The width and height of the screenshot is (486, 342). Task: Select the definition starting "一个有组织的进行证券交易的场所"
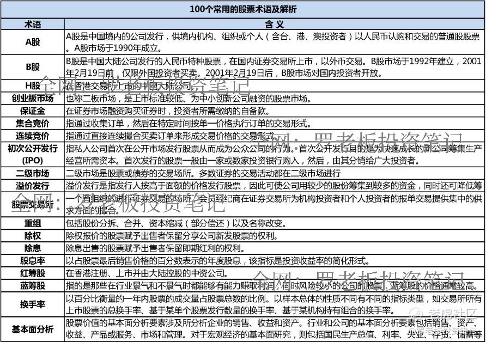click(274, 204)
